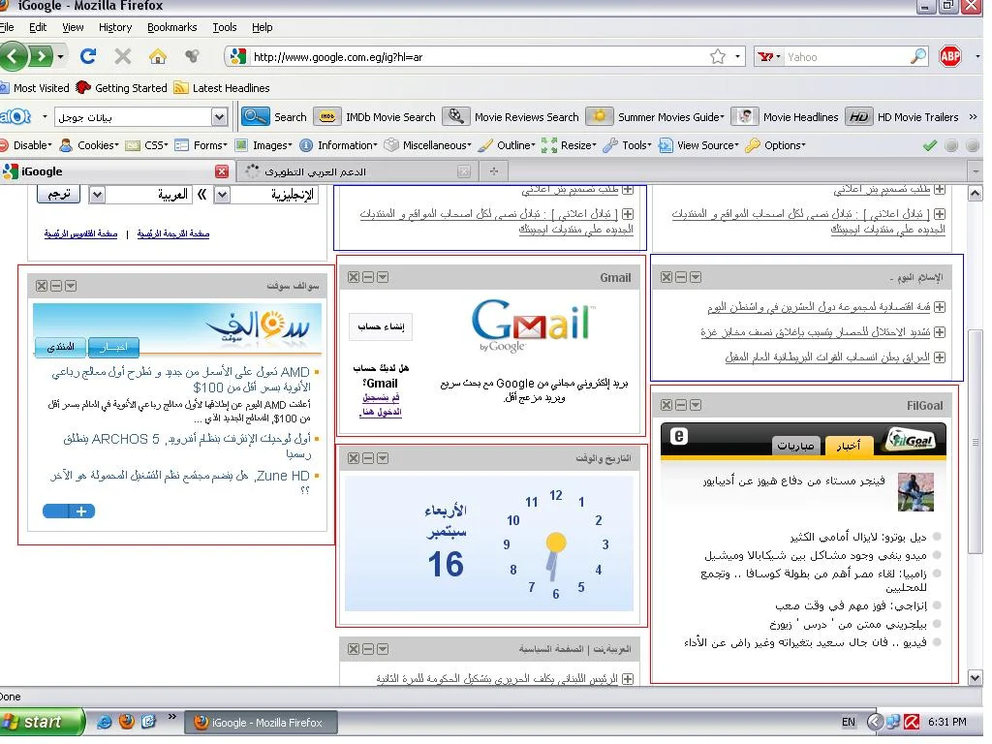Open a new tab with plus button
This screenshot has width=992, height=744.
coord(494,171)
